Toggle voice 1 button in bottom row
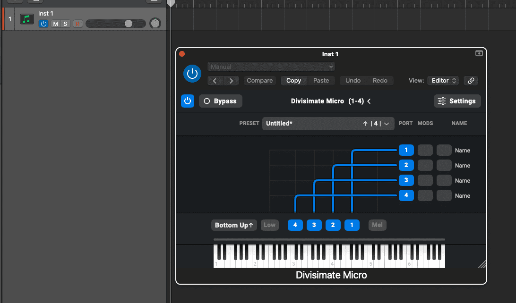Viewport: 516px width, 303px height. (x=352, y=225)
